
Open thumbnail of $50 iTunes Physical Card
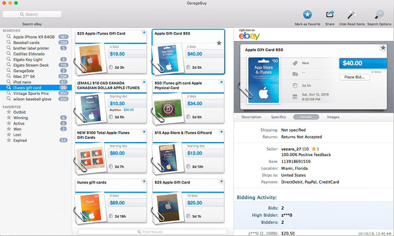point(168,109)
